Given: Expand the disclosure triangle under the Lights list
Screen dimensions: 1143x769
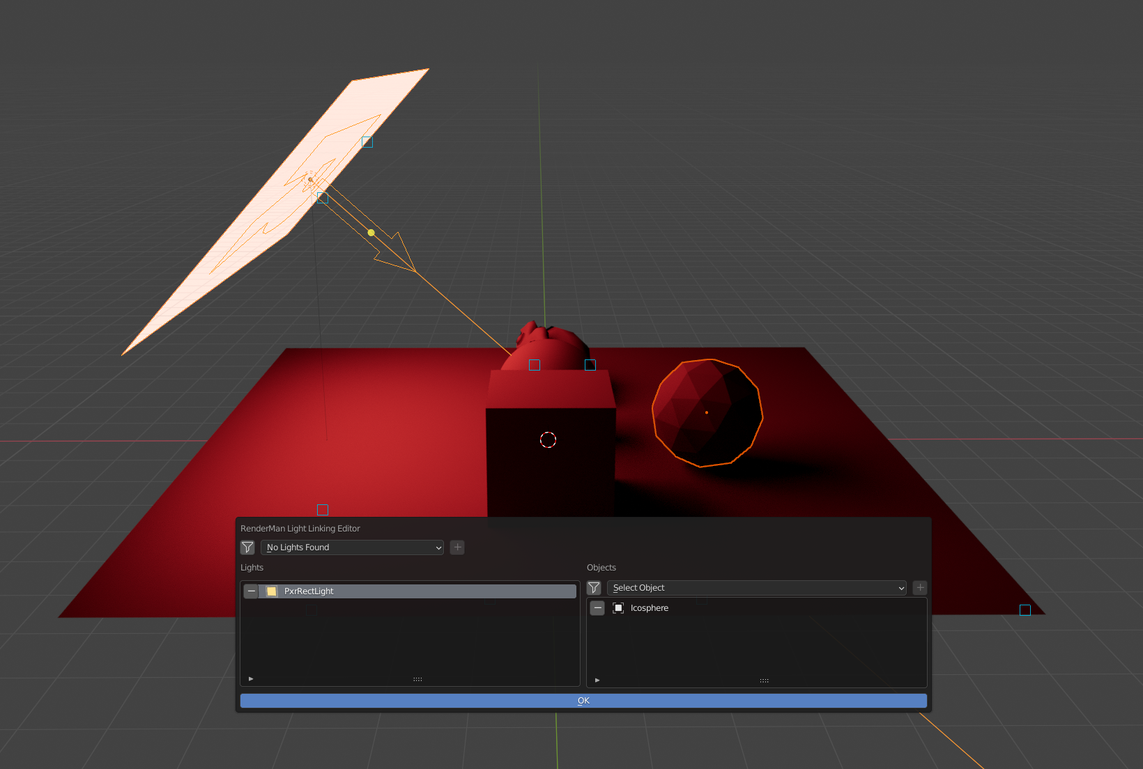Looking at the screenshot, I should click(x=250, y=678).
